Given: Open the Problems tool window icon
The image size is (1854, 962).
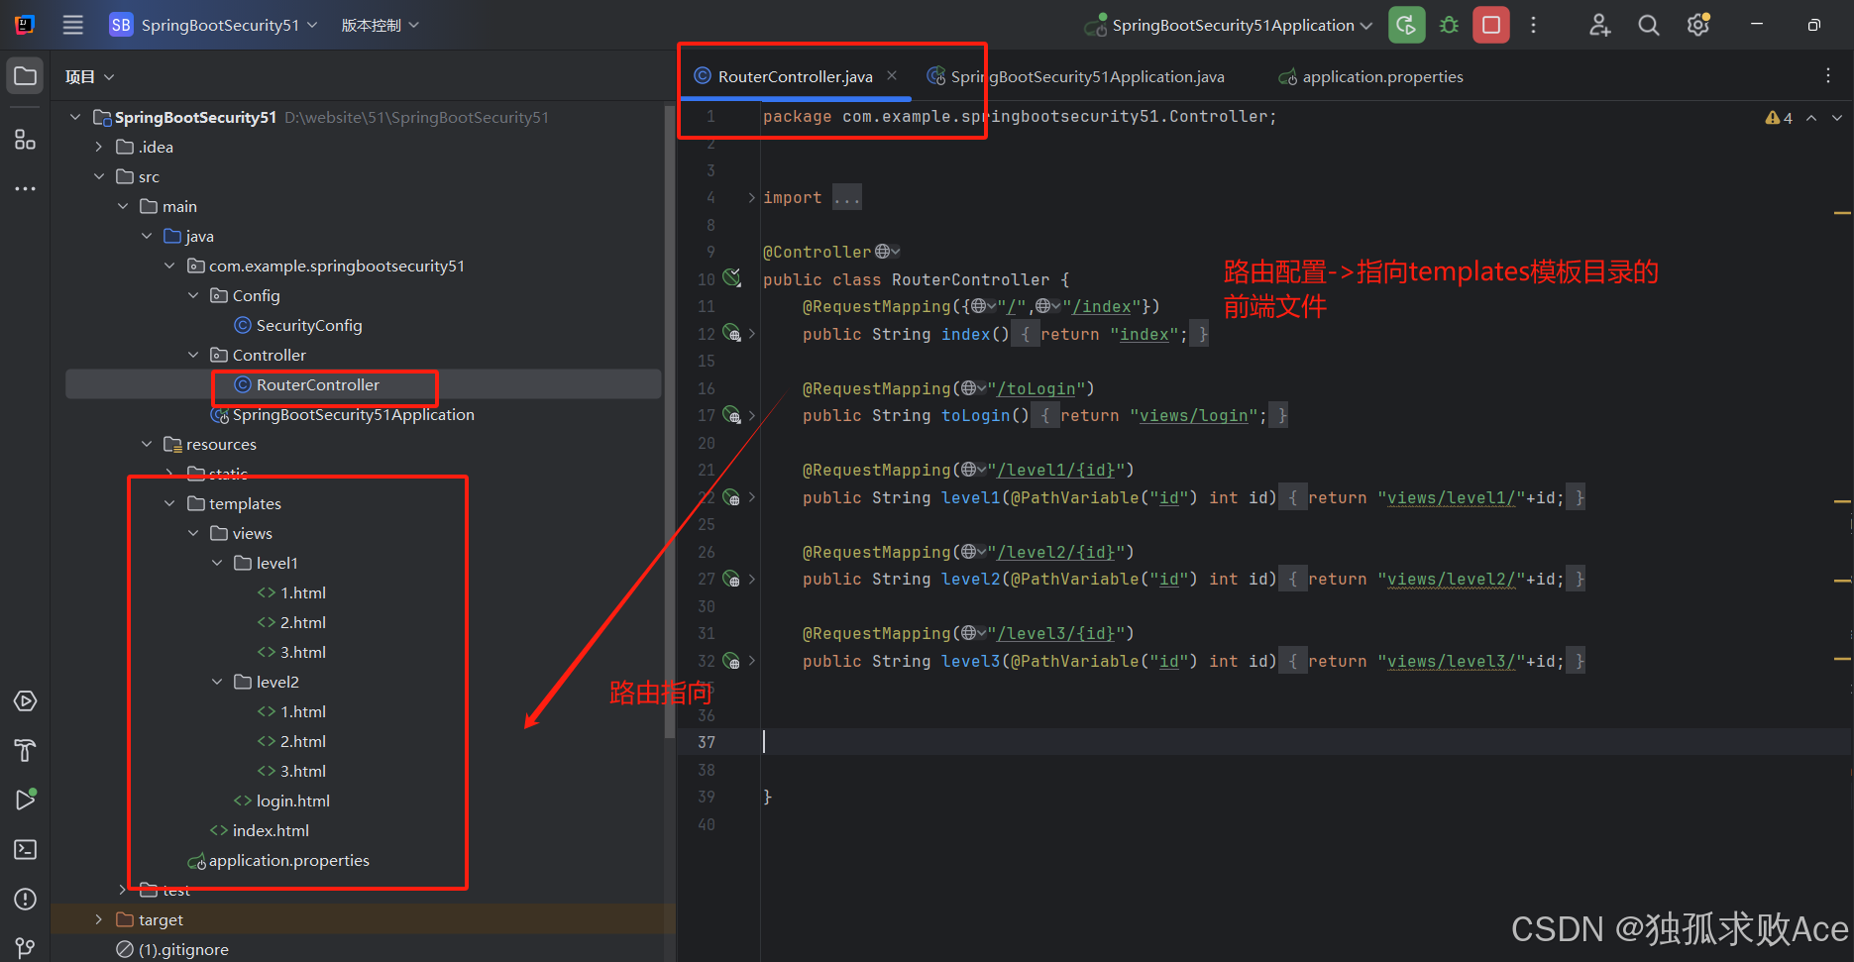Looking at the screenshot, I should coord(26,900).
